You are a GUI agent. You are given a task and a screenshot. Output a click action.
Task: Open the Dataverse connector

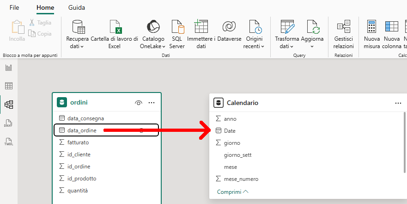click(x=230, y=31)
